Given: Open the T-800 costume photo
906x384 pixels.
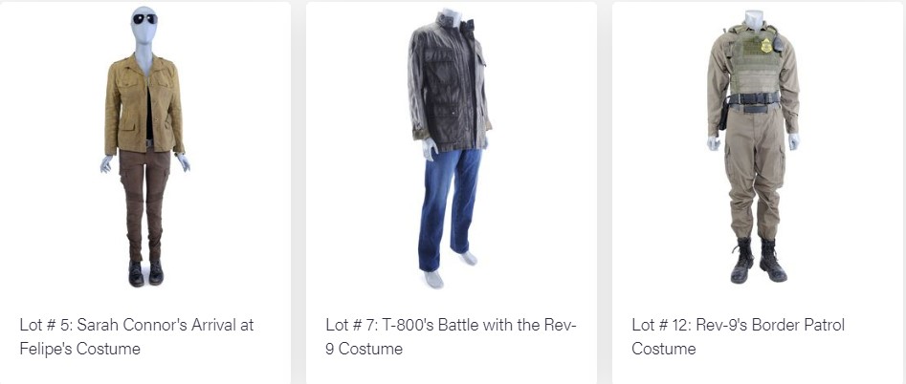Looking at the screenshot, I should point(450,148).
